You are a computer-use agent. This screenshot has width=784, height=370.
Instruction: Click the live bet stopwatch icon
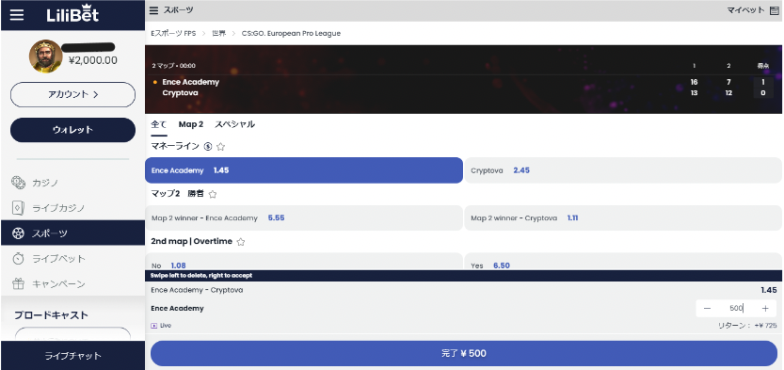pyautogui.click(x=19, y=259)
